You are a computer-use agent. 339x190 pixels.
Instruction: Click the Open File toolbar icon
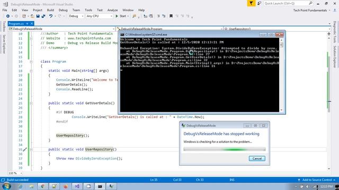(x=32, y=16)
